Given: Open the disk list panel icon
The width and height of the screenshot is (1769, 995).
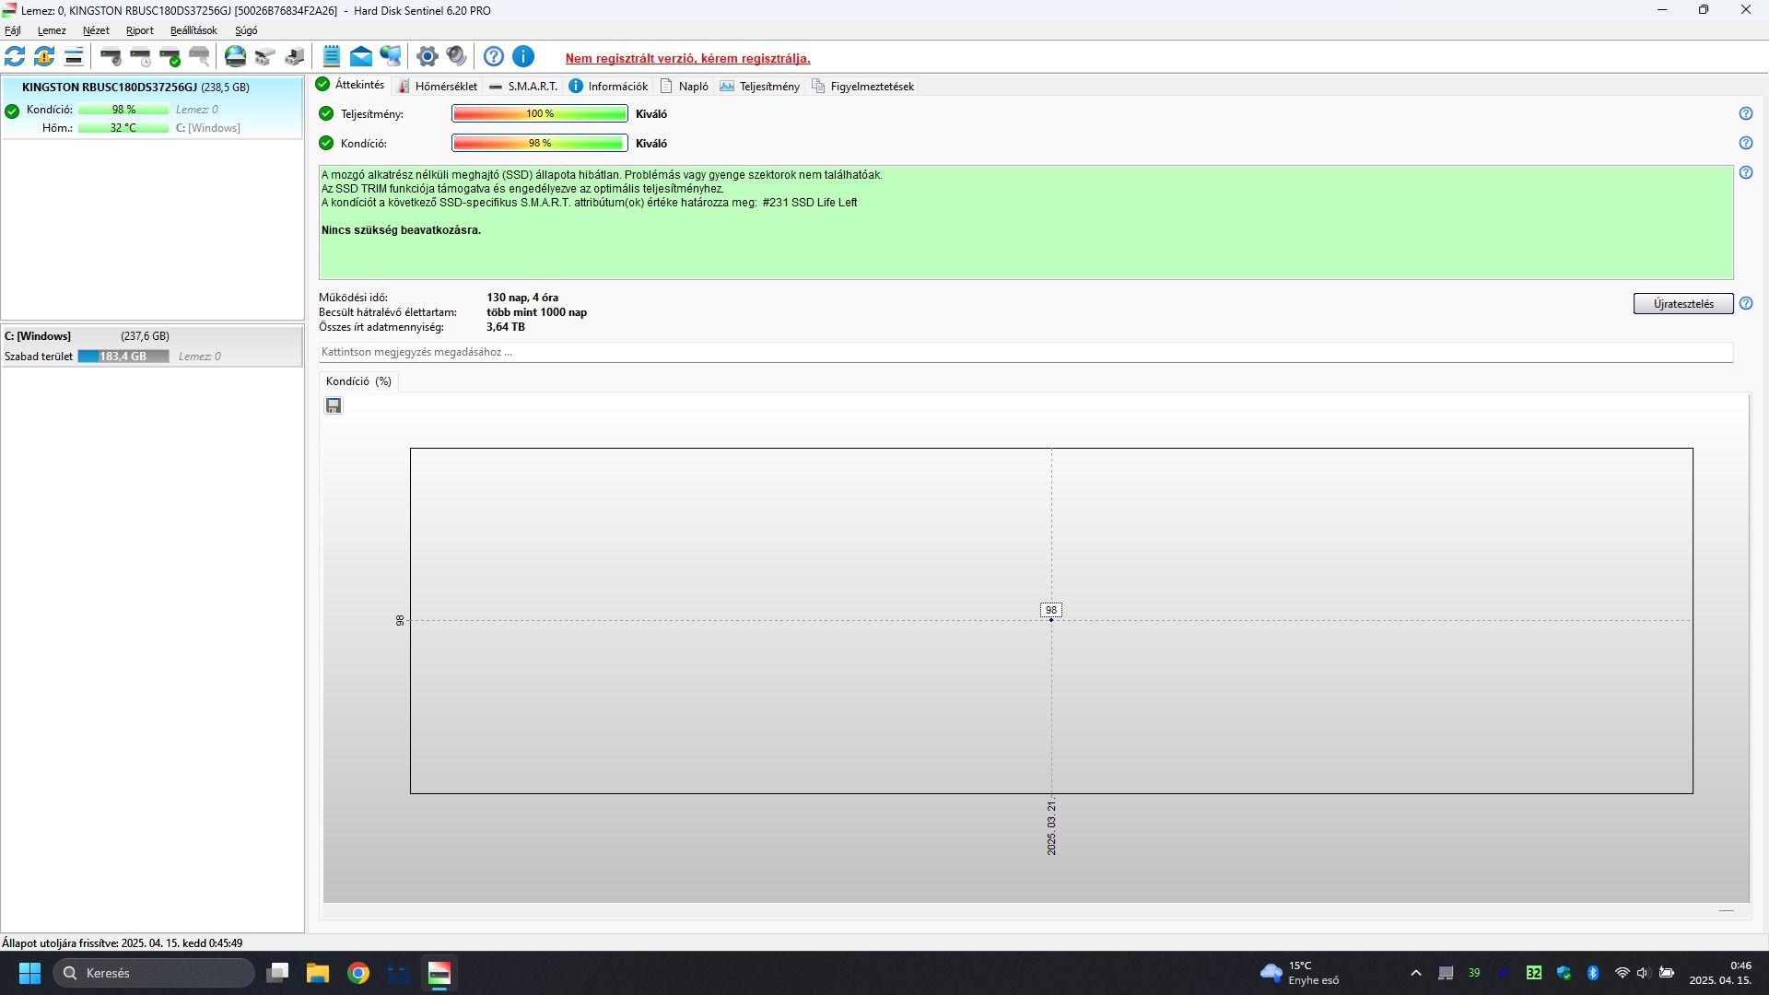Looking at the screenshot, I should tap(74, 56).
